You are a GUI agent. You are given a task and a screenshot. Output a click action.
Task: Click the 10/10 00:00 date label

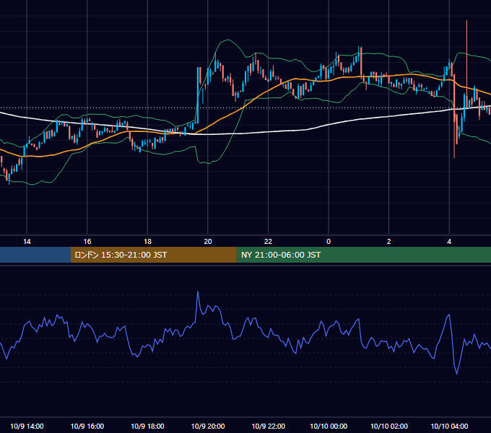click(329, 426)
